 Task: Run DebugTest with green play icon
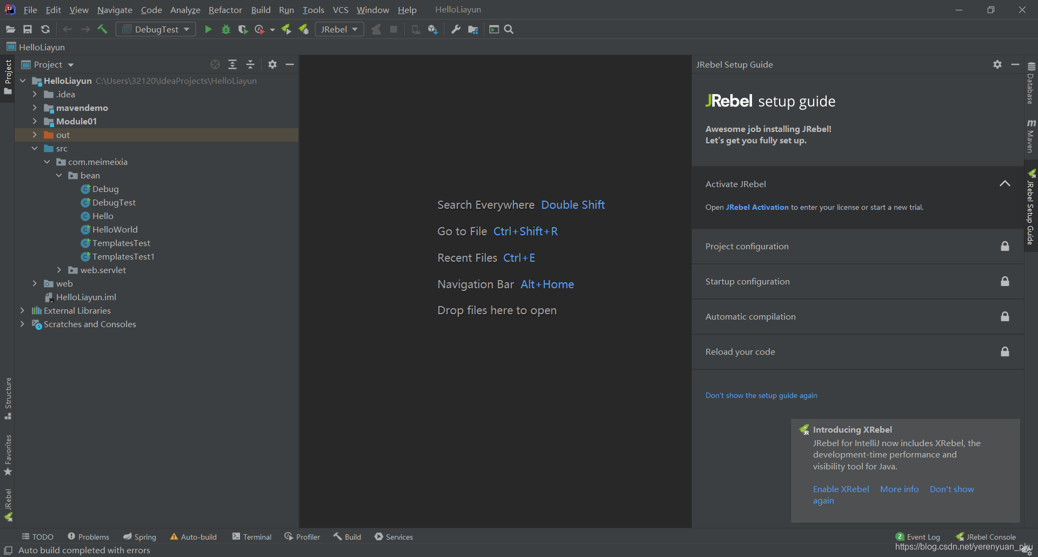pyautogui.click(x=208, y=29)
